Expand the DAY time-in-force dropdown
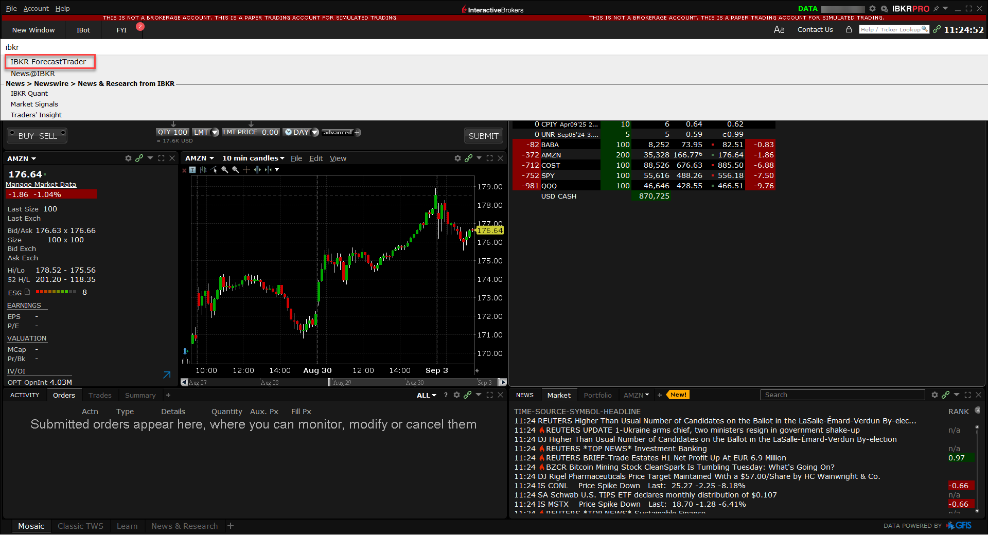Screen dimensions: 988x535 (x=315, y=132)
